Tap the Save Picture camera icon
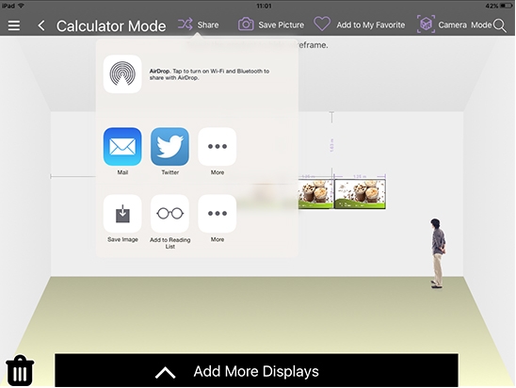Viewport: 516px width, 388px height. pyautogui.click(x=246, y=24)
